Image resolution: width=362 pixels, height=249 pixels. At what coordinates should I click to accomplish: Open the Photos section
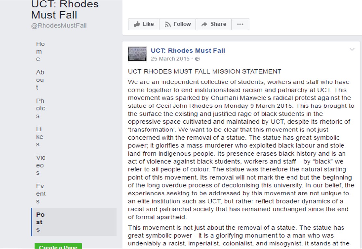(41, 108)
